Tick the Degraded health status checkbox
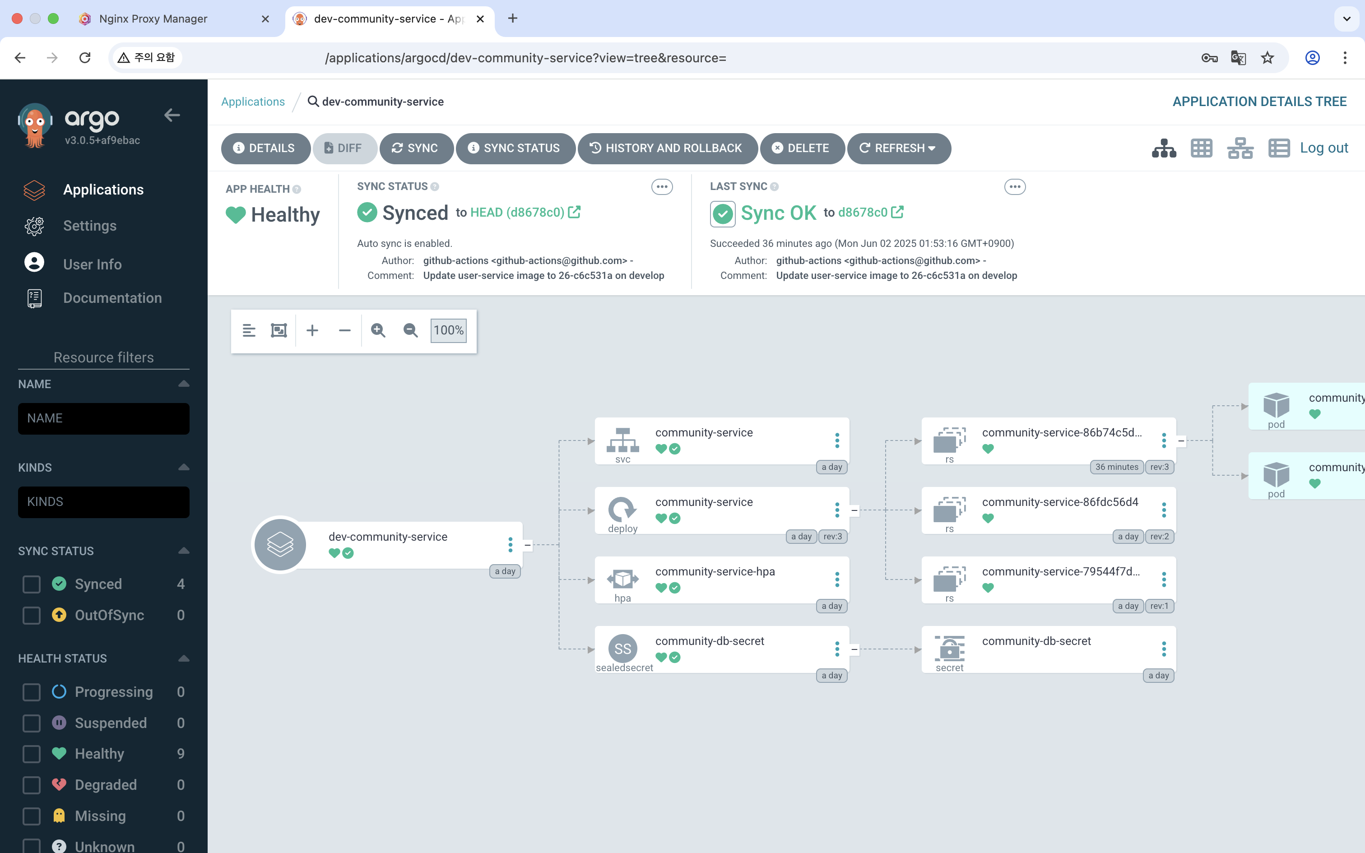Viewport: 1365px width, 853px height. pos(32,785)
